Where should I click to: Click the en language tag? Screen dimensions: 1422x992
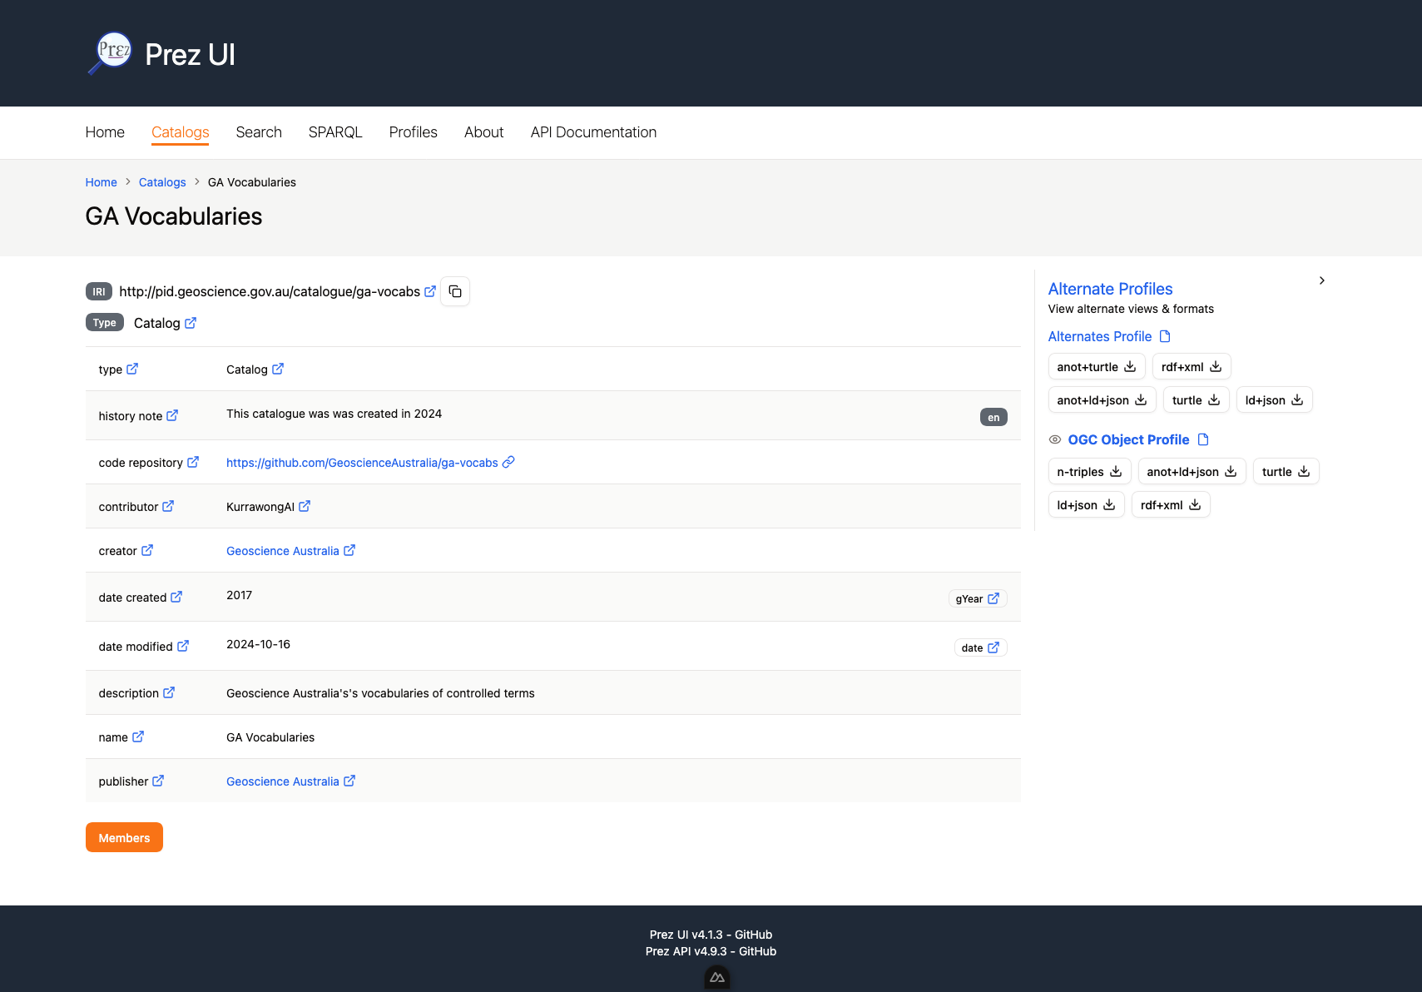[993, 416]
